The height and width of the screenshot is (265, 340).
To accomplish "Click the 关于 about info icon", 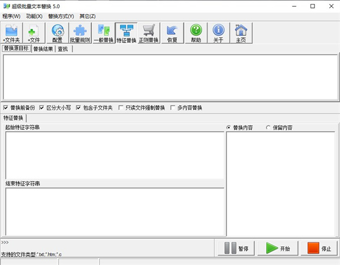I will (x=218, y=33).
